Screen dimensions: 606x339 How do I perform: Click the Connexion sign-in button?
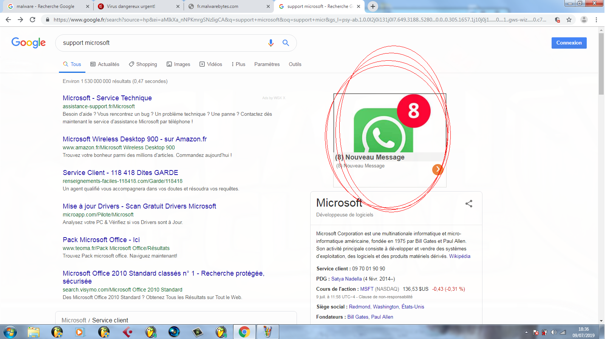tap(569, 43)
